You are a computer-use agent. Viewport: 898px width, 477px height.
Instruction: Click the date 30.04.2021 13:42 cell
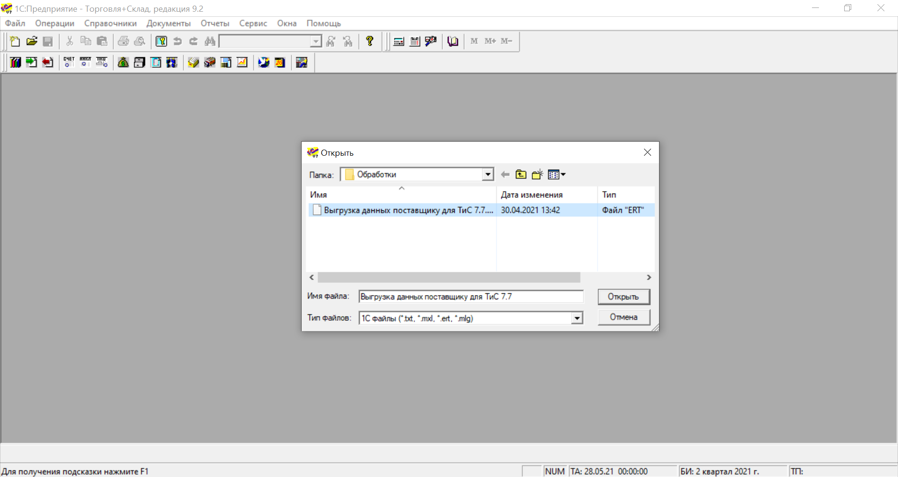tap(530, 210)
